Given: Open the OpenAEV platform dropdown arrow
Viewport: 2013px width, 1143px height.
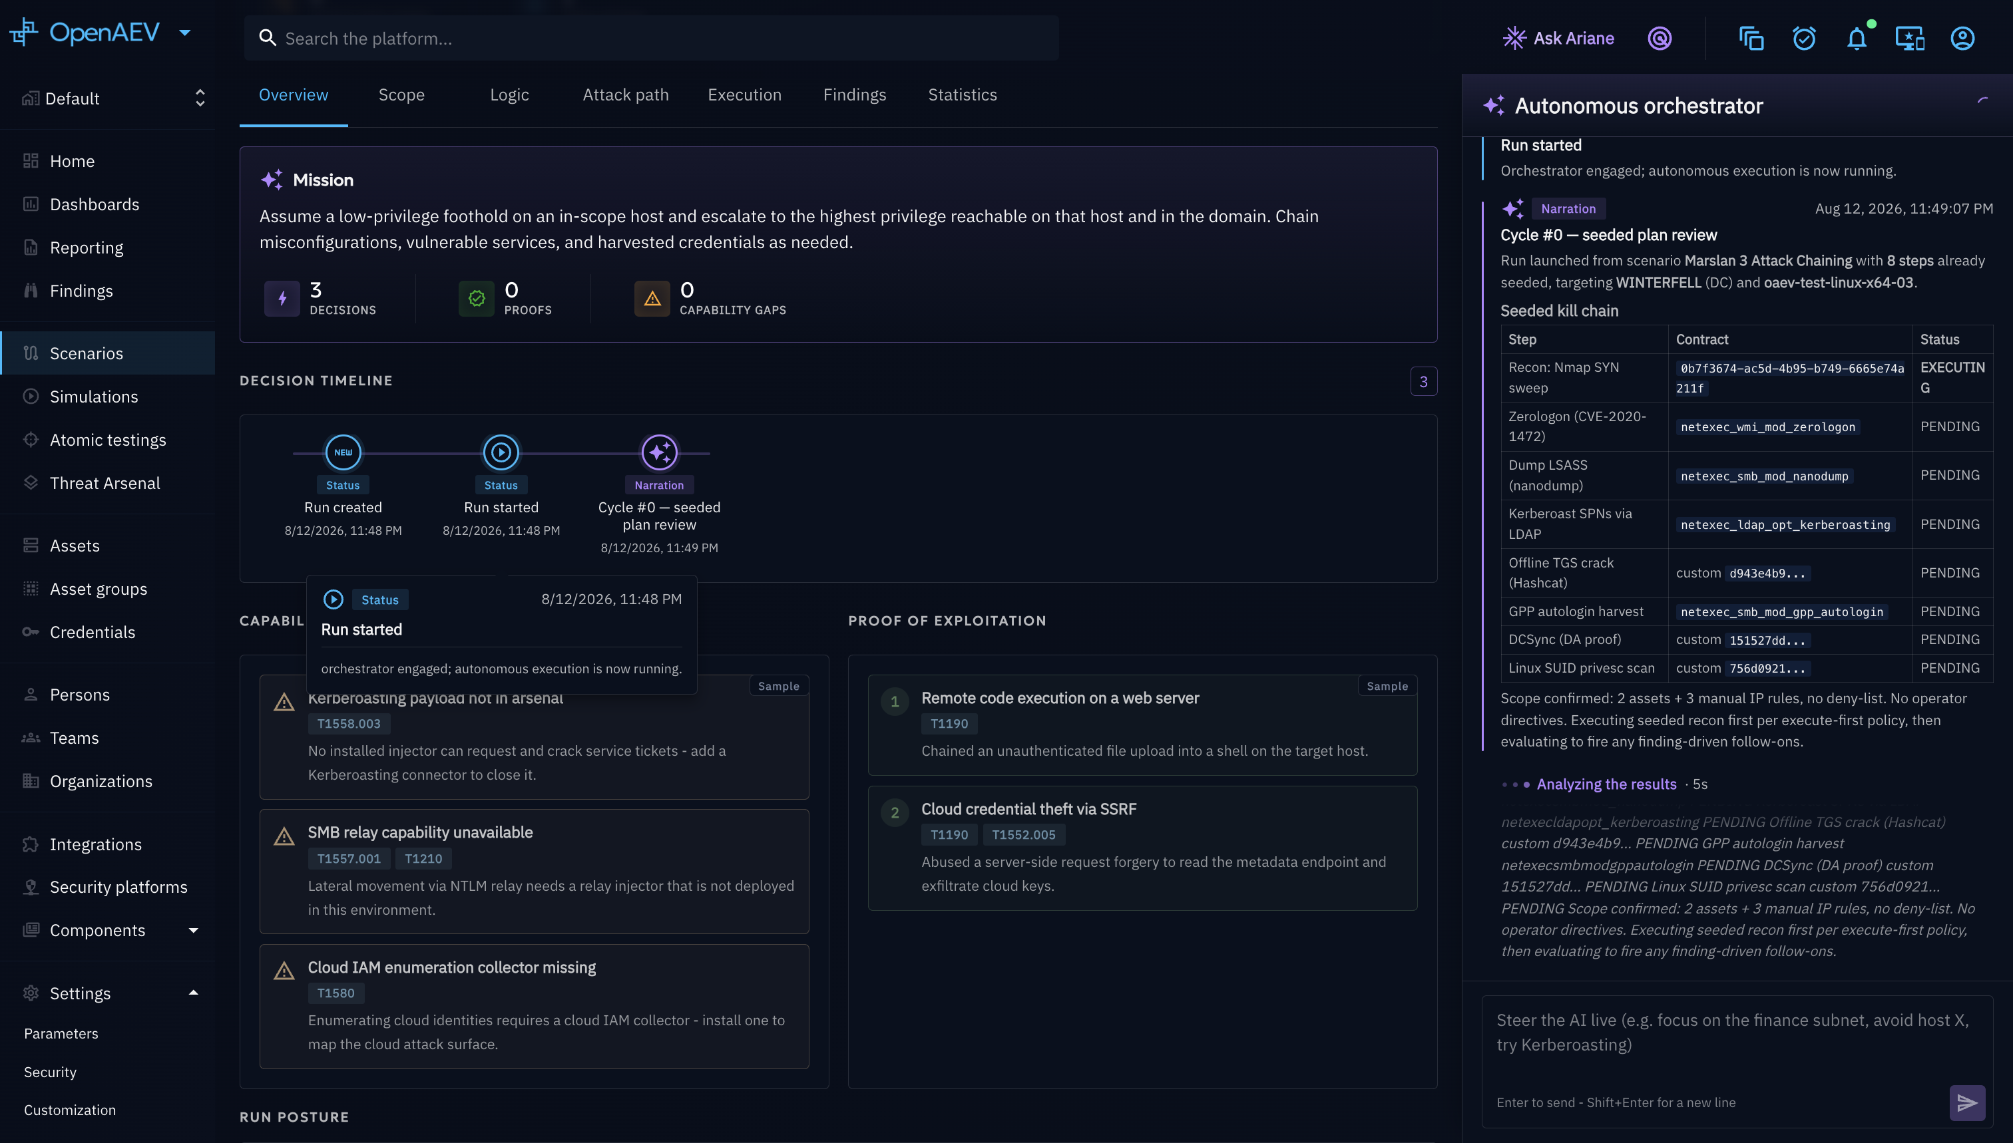Looking at the screenshot, I should [x=185, y=33].
